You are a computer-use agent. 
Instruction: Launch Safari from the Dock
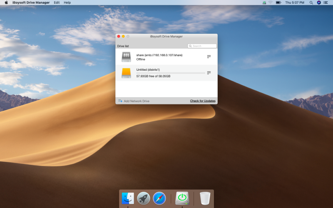[x=159, y=198]
